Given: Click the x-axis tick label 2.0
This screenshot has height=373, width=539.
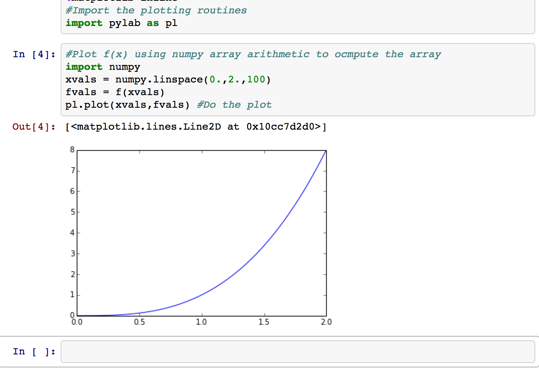Looking at the screenshot, I should coord(326,322).
